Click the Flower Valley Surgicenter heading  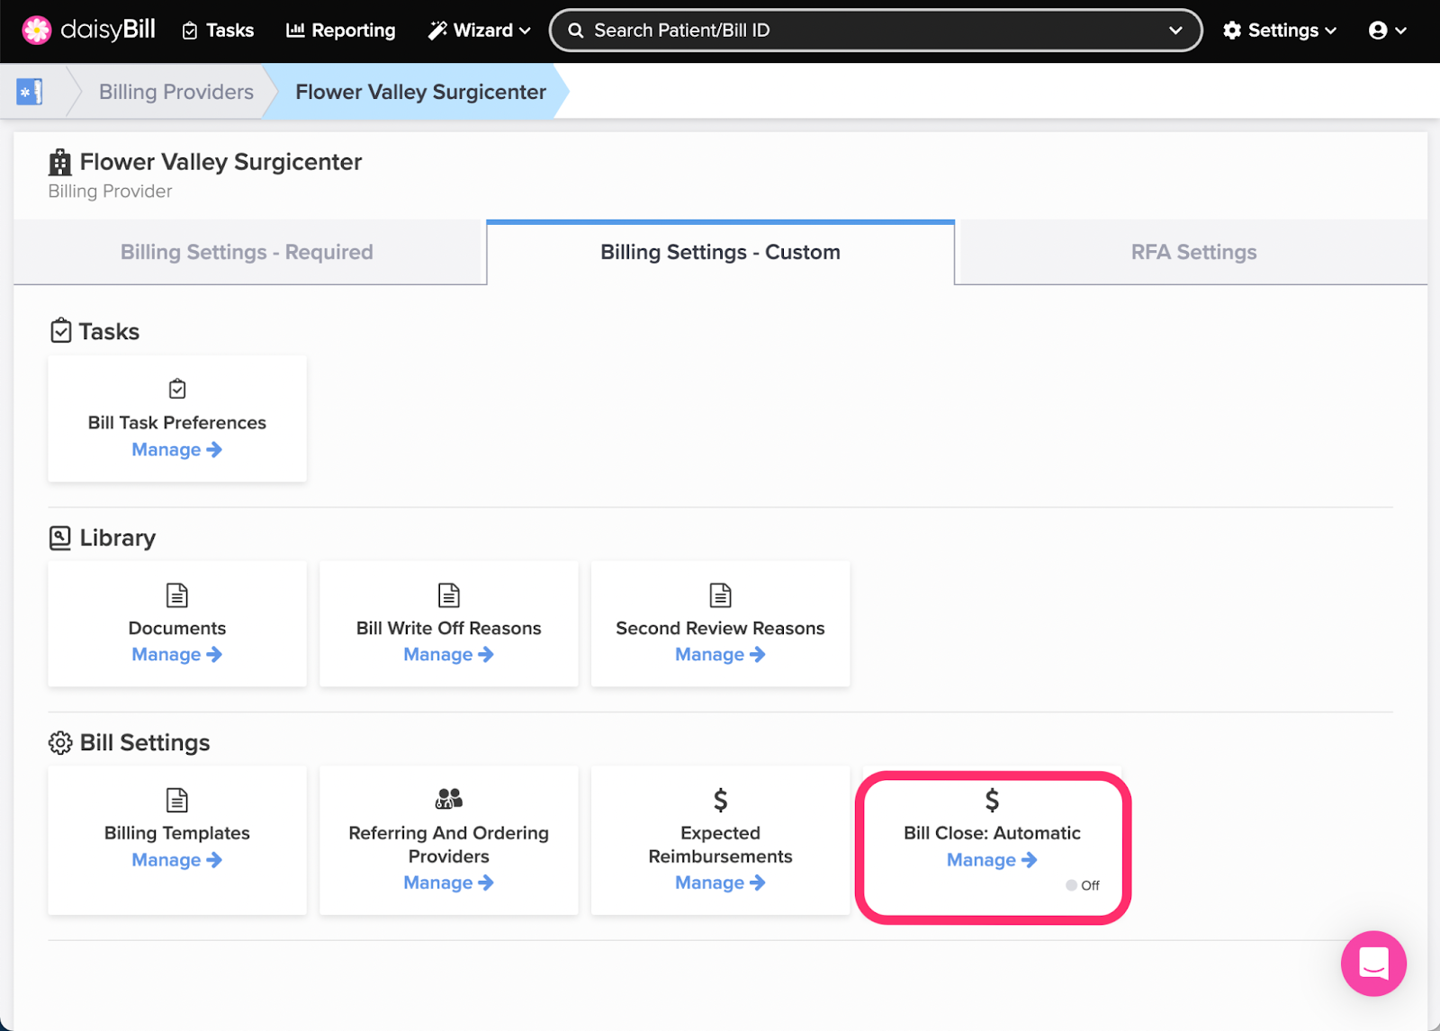[220, 162]
